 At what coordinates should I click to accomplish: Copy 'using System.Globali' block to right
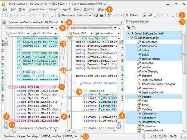[56, 121]
